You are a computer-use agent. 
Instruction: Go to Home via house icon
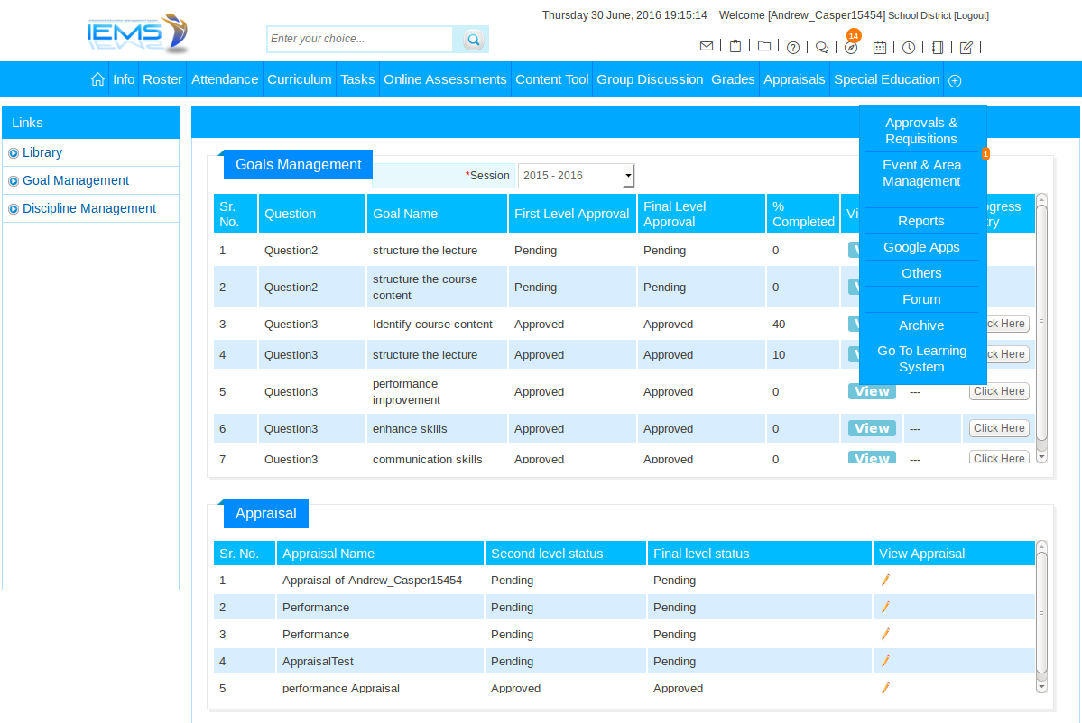97,79
